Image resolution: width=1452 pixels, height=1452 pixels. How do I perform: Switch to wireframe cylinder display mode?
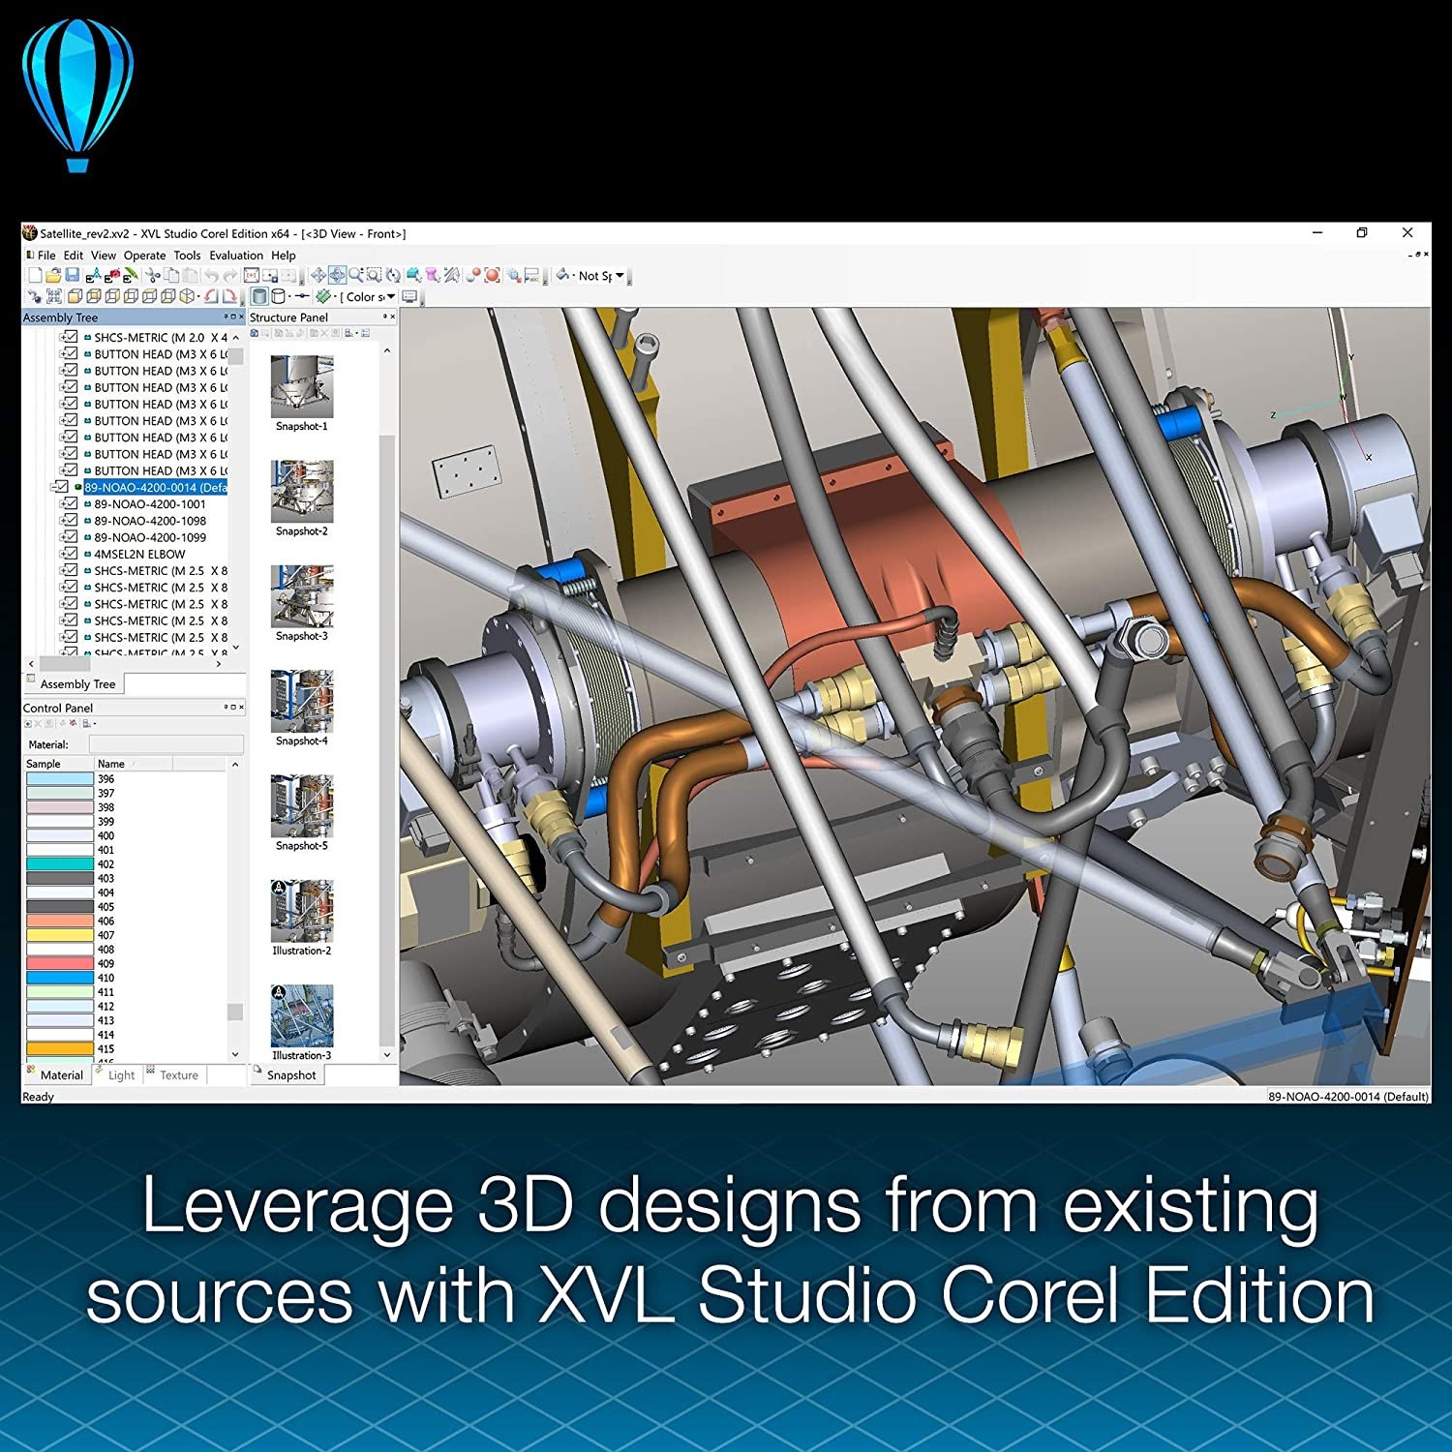click(x=278, y=297)
